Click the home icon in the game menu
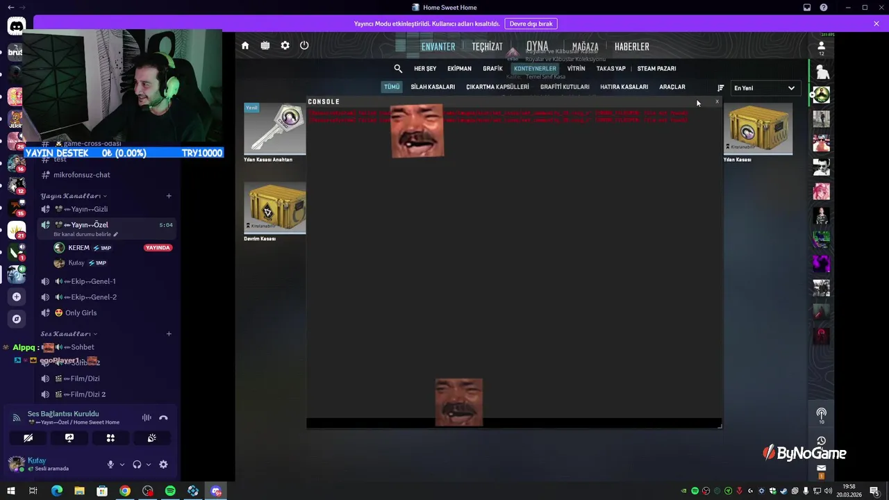The width and height of the screenshot is (889, 500). (x=245, y=45)
